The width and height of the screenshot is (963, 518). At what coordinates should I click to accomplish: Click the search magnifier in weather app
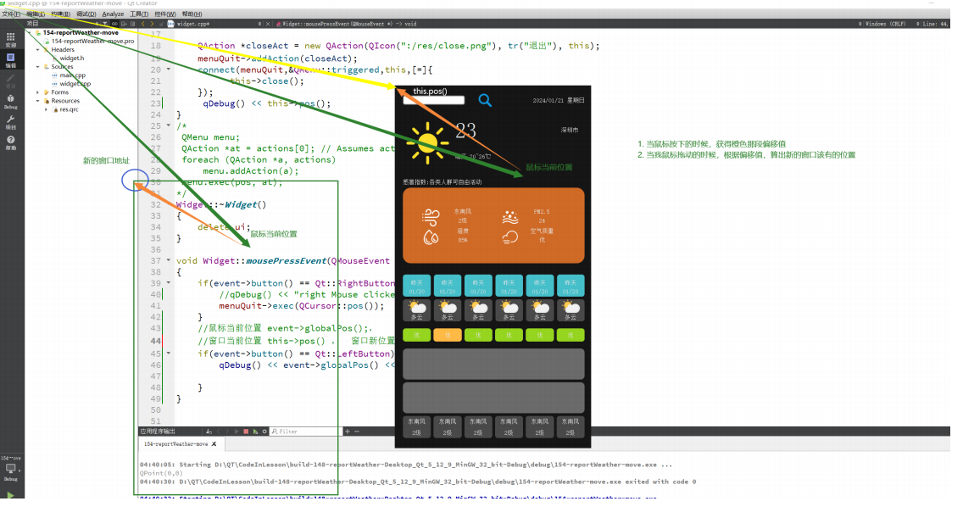tap(485, 100)
